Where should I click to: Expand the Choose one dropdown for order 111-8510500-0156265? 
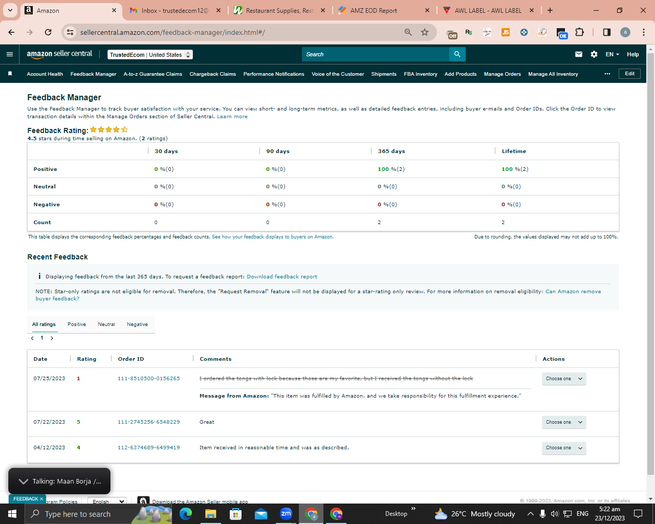pyautogui.click(x=580, y=379)
